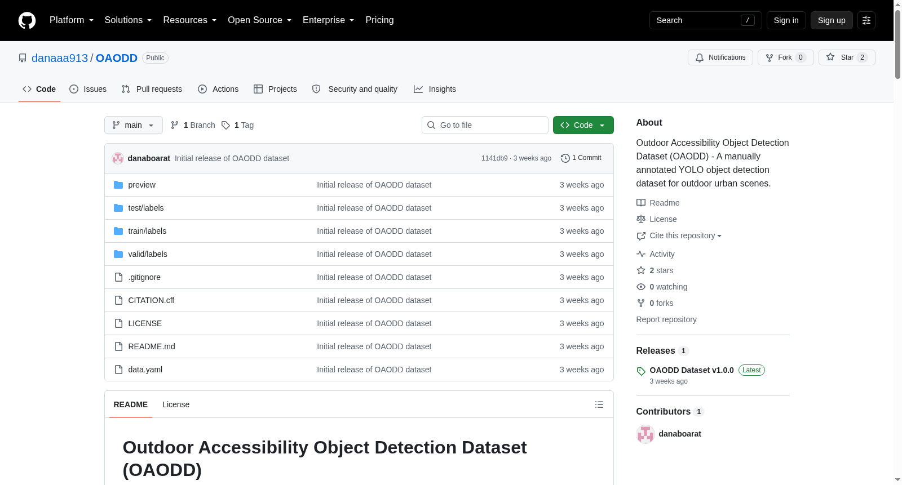Open the valid/labels folder icon
The image size is (902, 485).
tap(118, 254)
